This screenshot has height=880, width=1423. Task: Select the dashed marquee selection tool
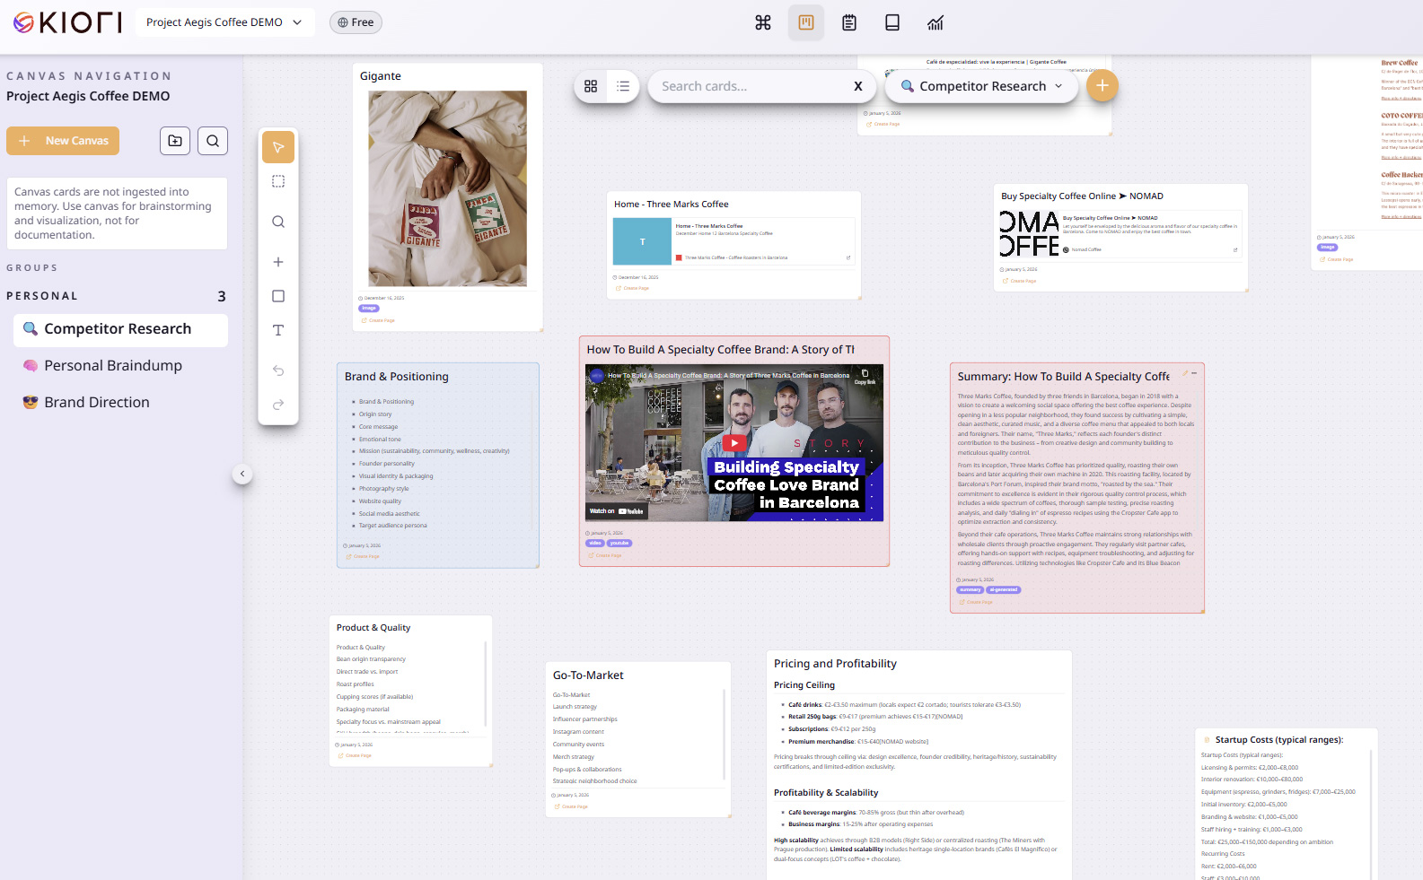[x=278, y=181]
